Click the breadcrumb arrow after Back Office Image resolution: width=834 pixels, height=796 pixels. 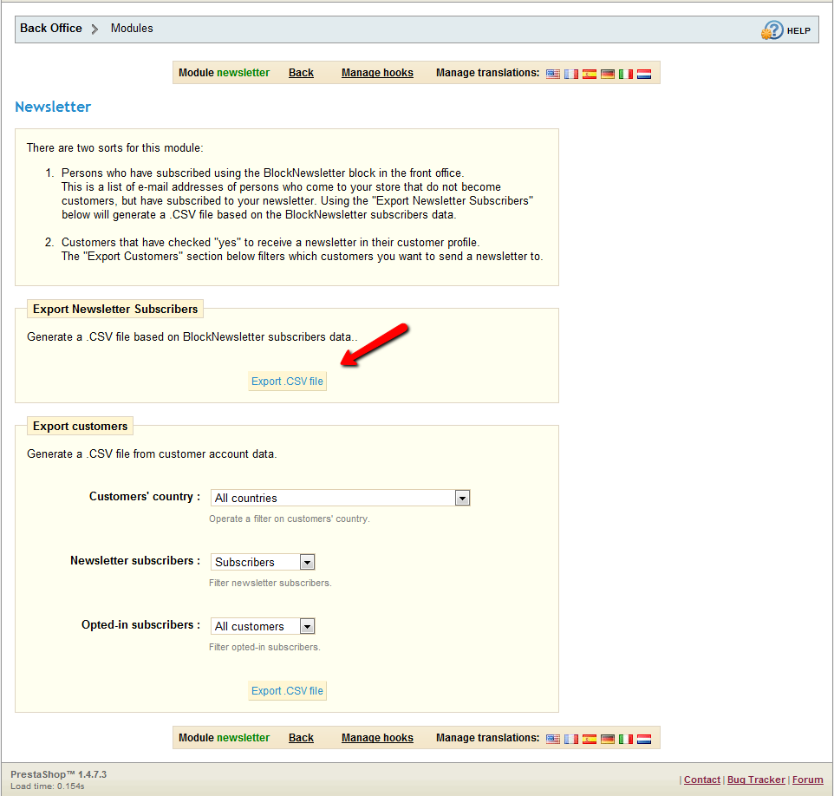94,29
